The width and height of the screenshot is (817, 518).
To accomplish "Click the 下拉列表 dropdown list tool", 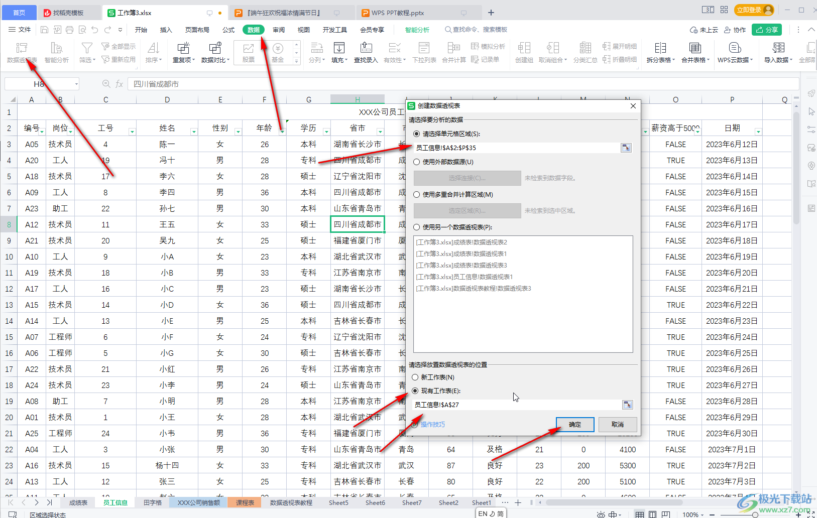I will point(424,53).
